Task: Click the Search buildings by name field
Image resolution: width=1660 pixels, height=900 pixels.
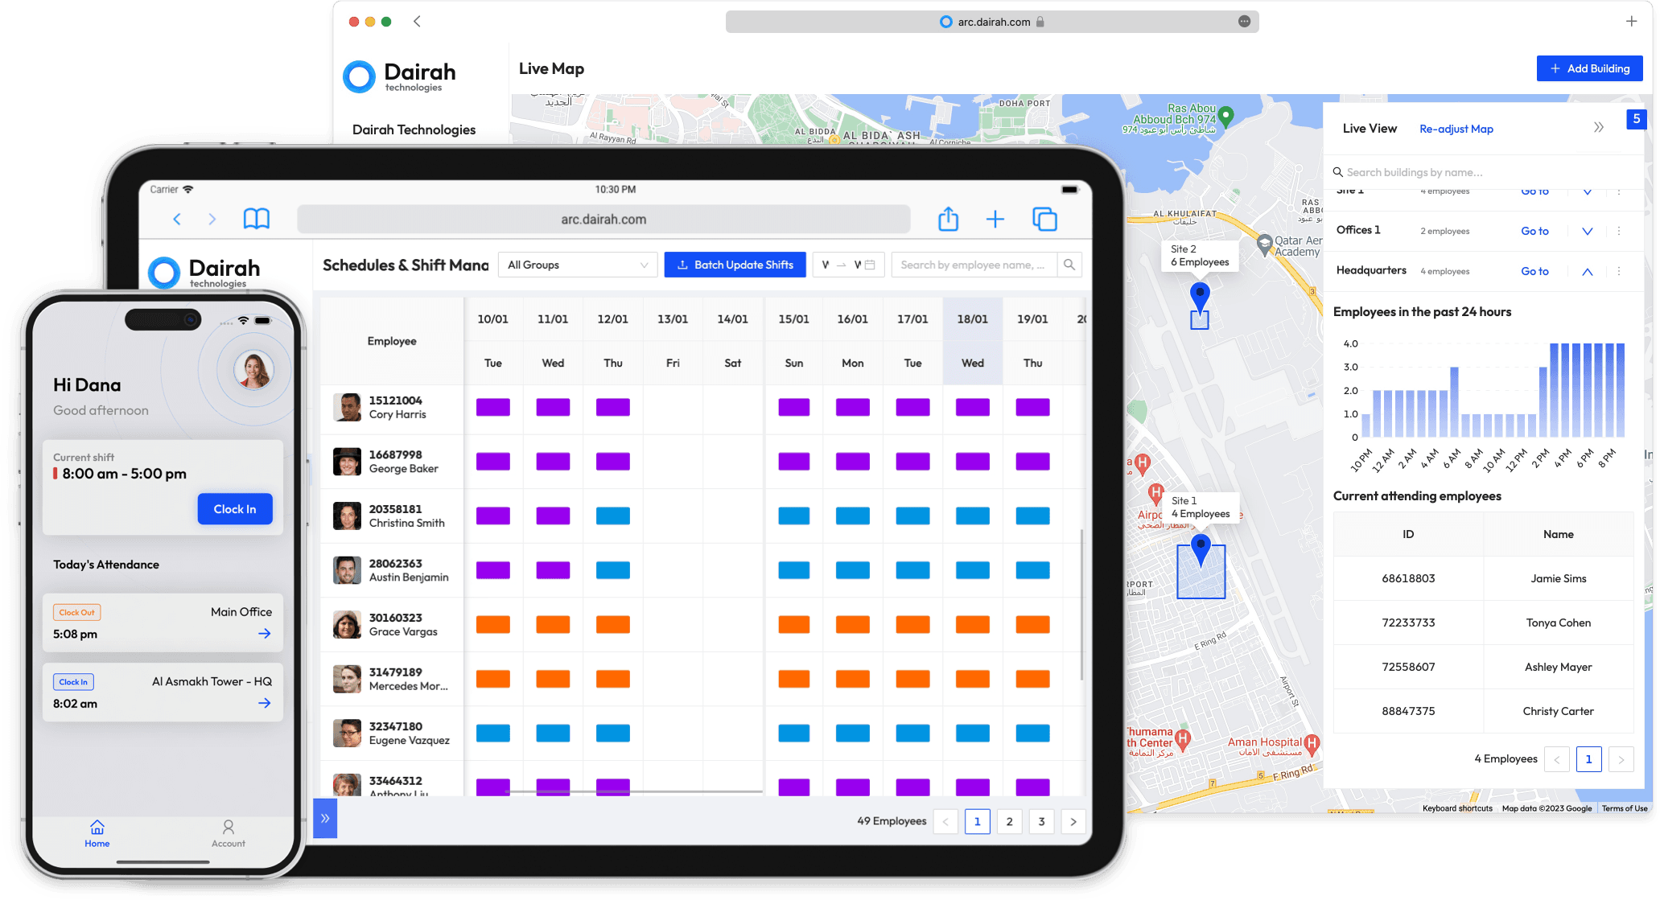Action: [1483, 172]
